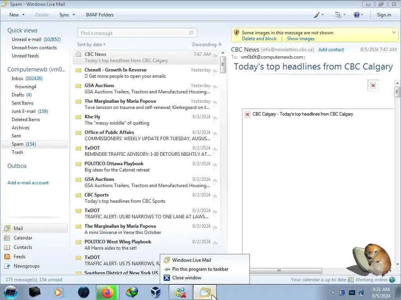Toggle flag on POLITICO Ottawa Playbook message
This screenshot has width=401, height=300.
point(215,165)
